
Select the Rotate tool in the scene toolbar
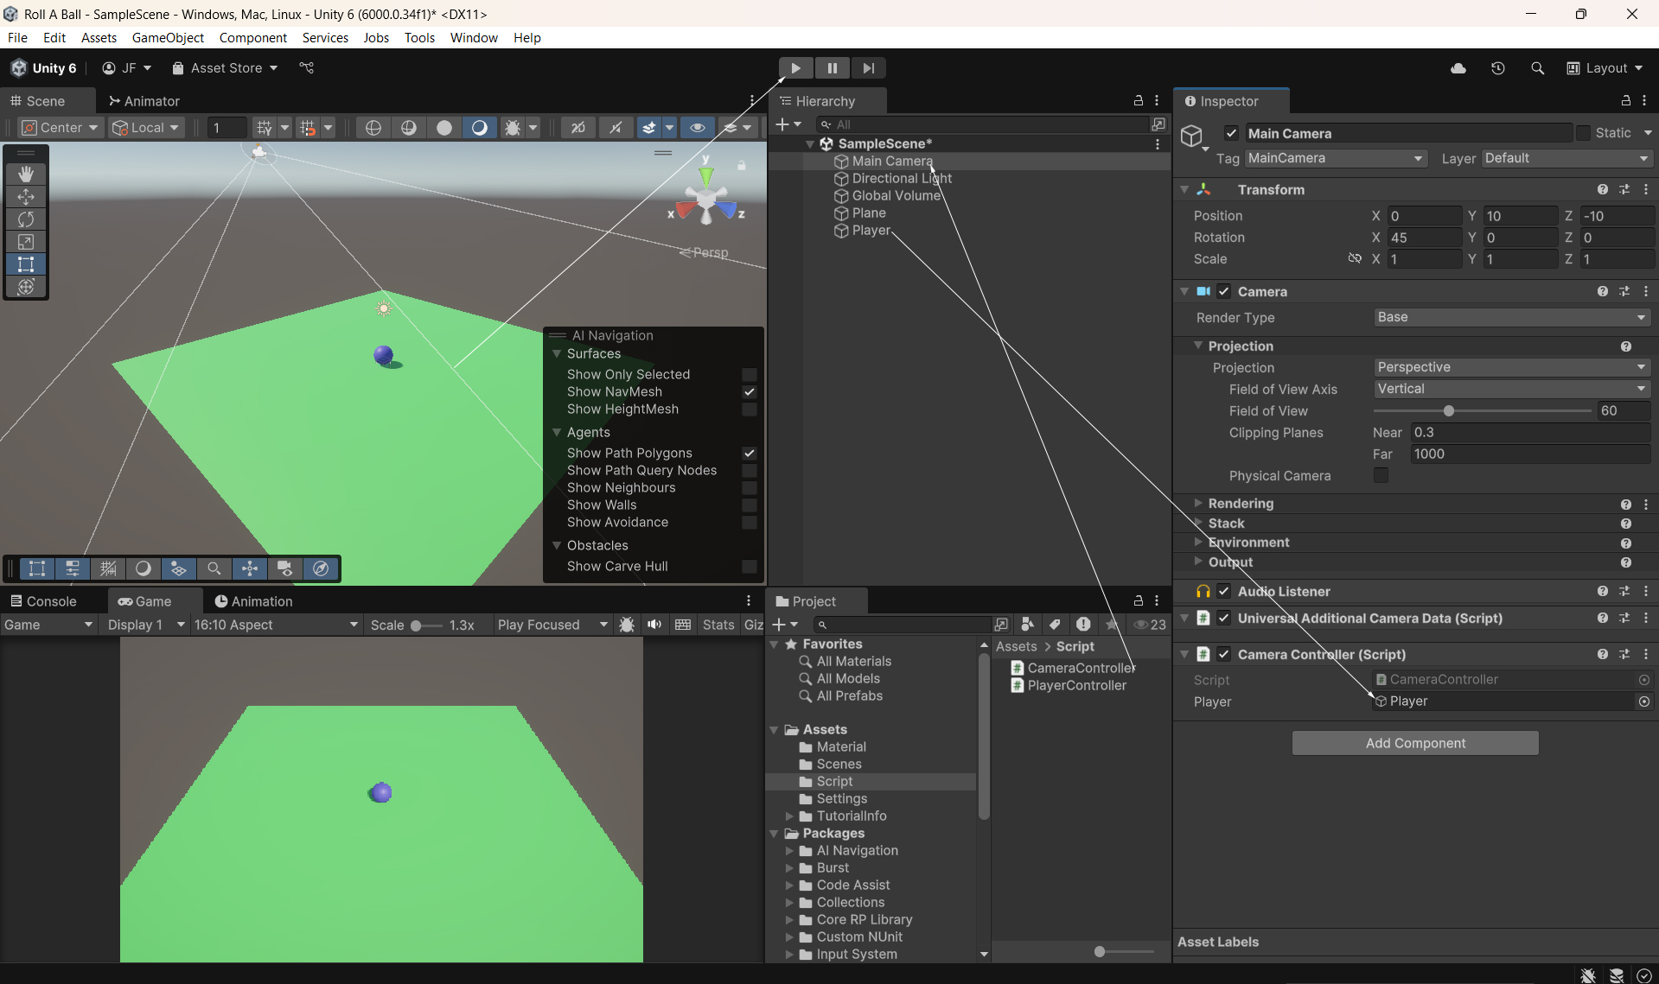26,219
